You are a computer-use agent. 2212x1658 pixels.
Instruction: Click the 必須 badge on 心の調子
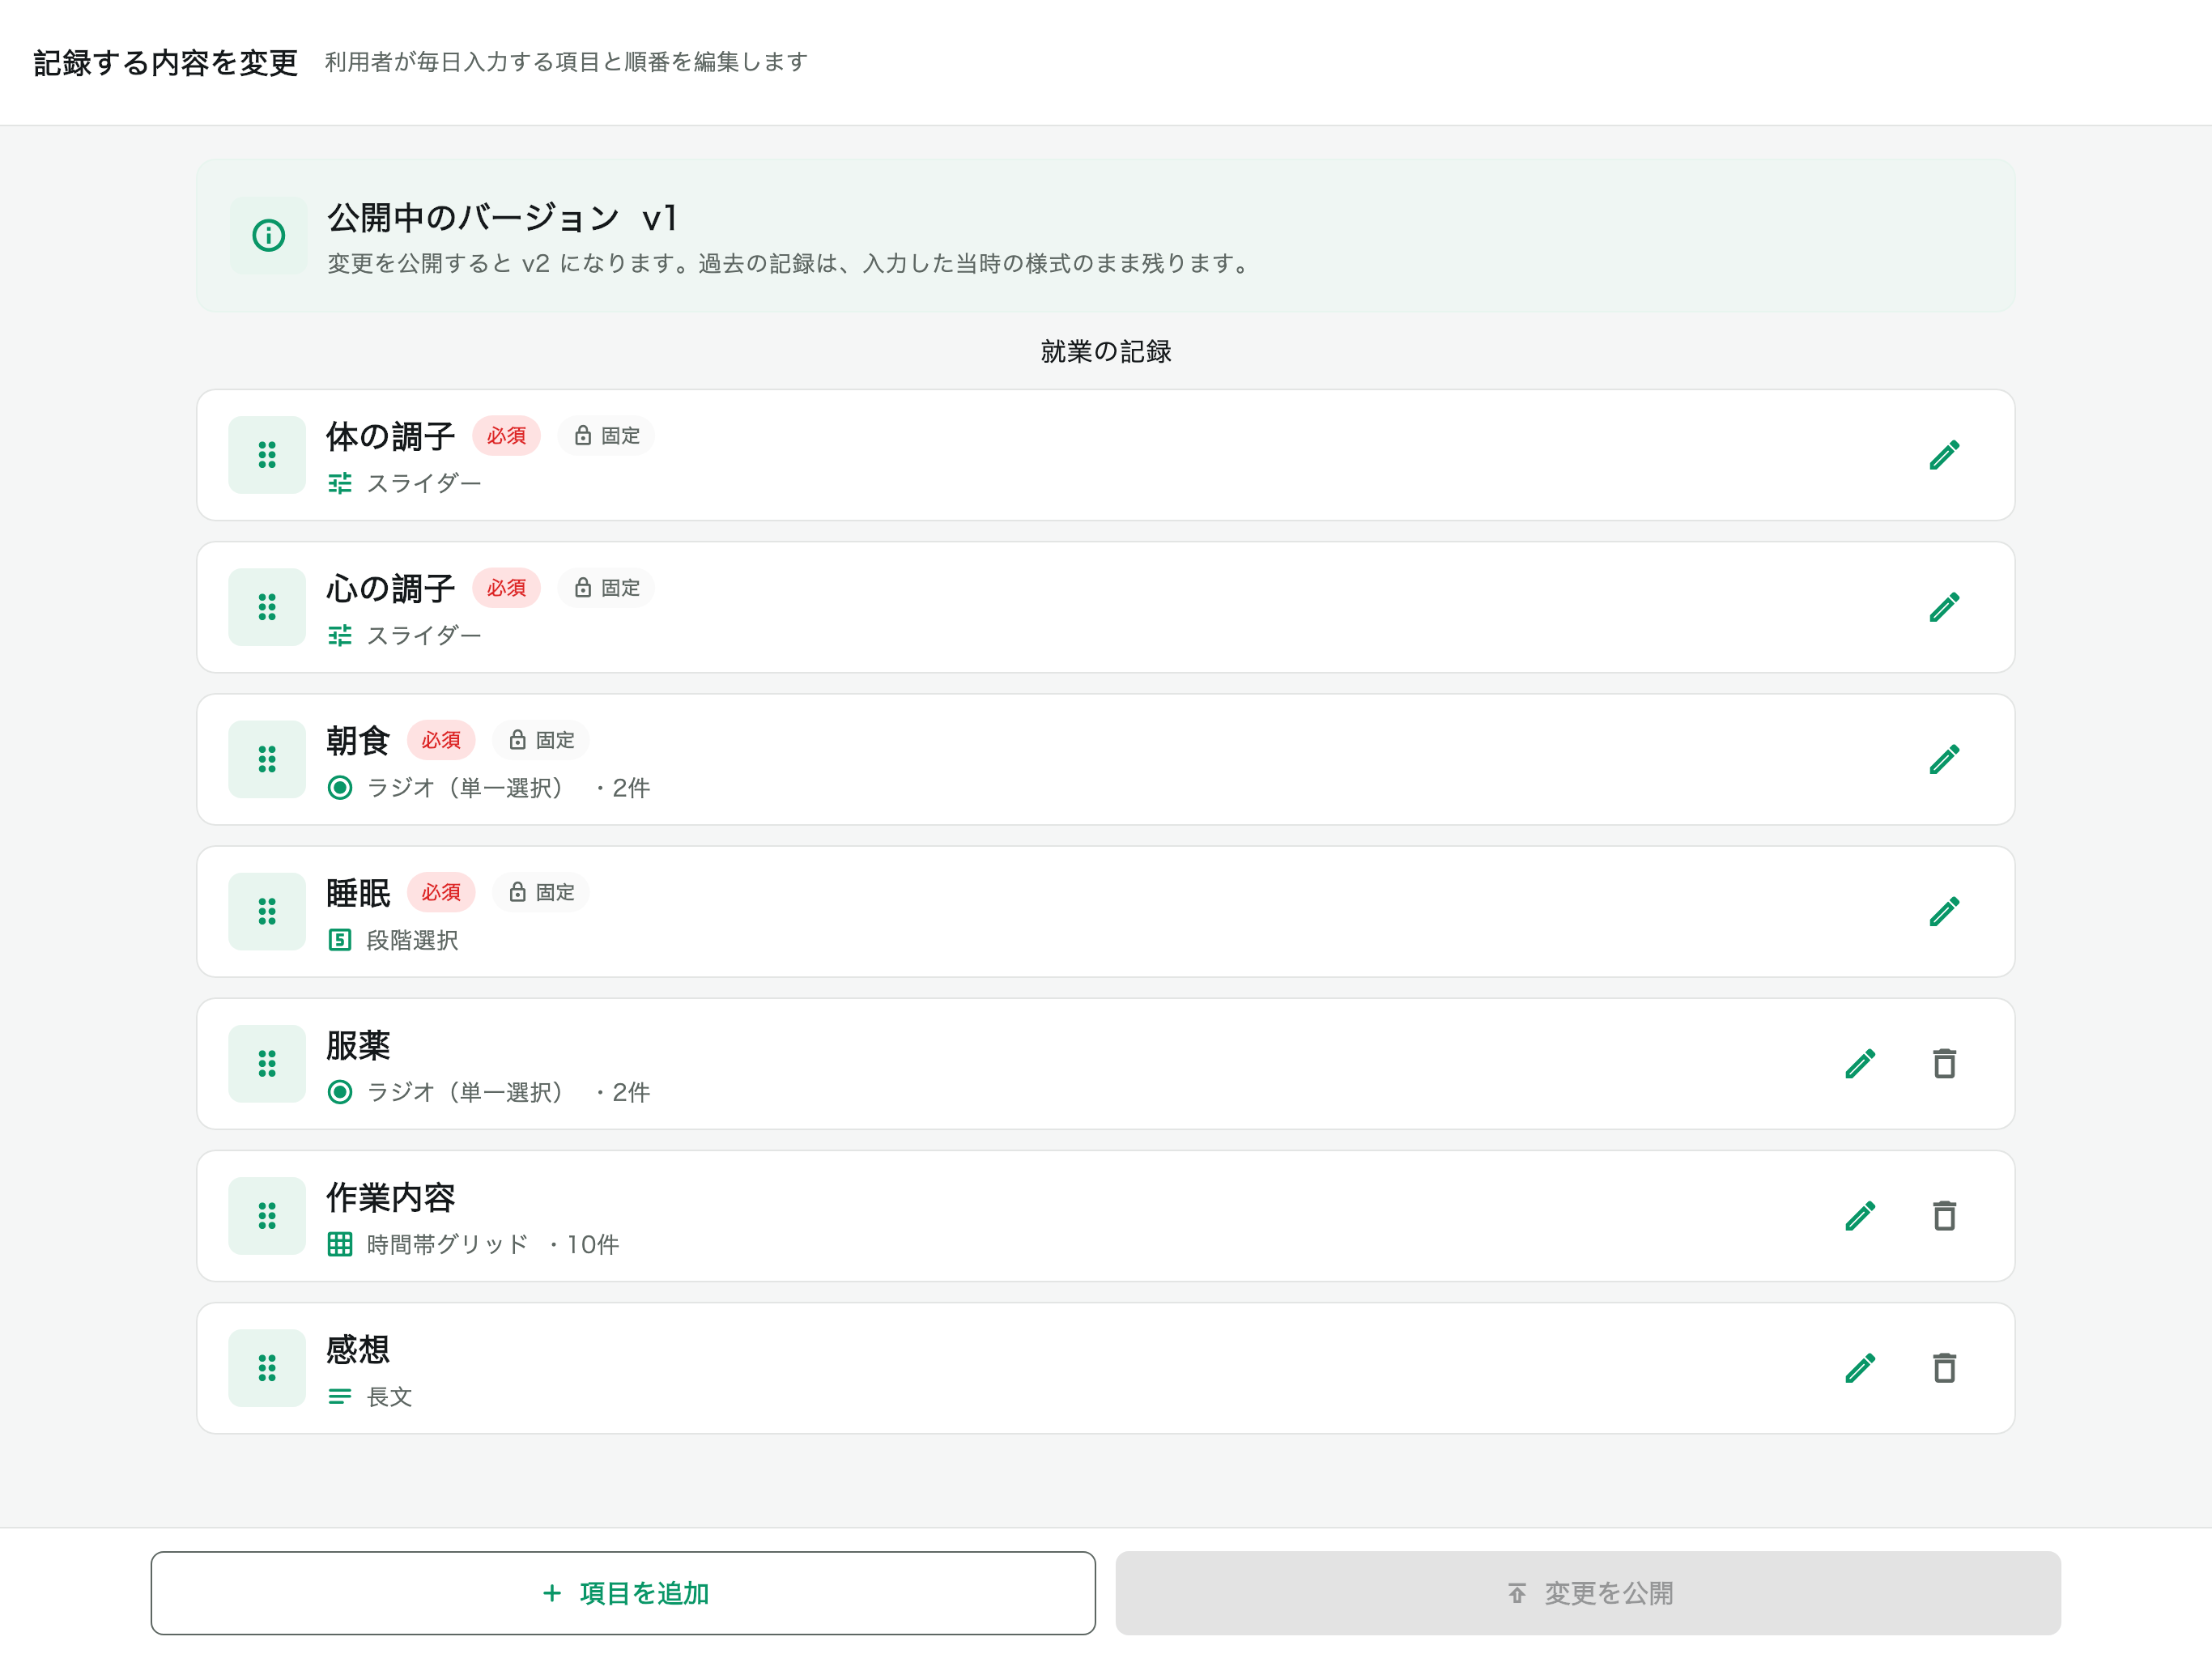click(506, 588)
